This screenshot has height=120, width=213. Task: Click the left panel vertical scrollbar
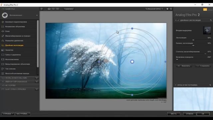(x=38, y=44)
